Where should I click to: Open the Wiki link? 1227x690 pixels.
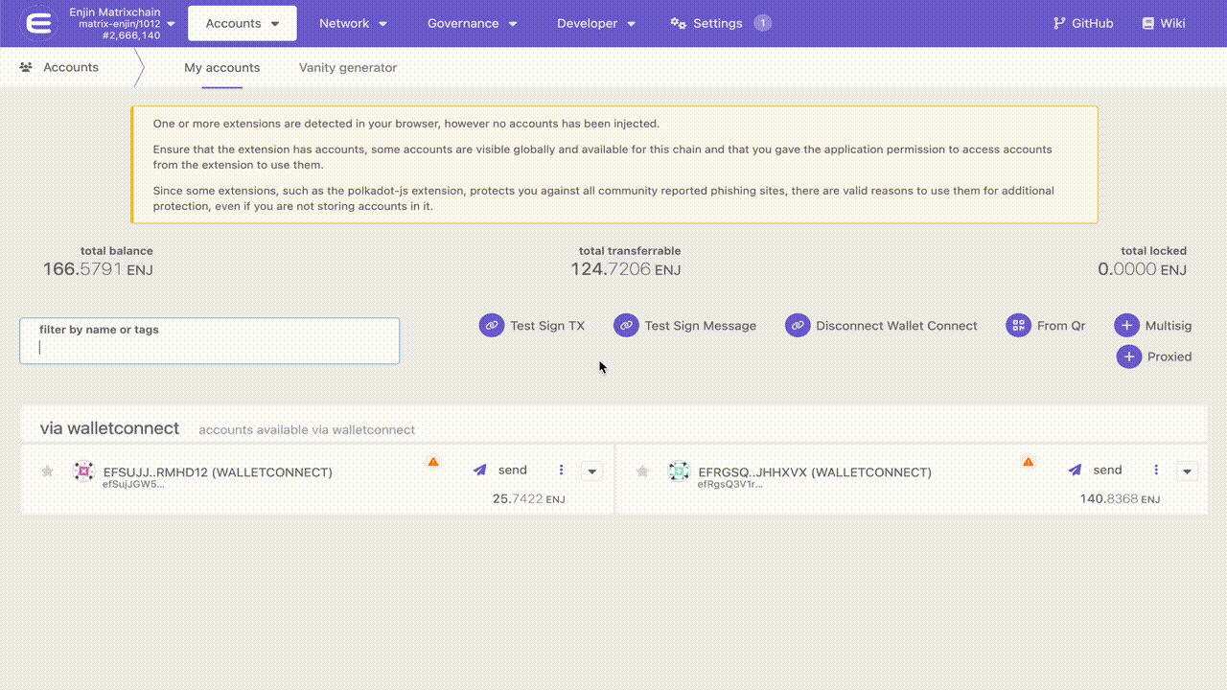tap(1164, 23)
